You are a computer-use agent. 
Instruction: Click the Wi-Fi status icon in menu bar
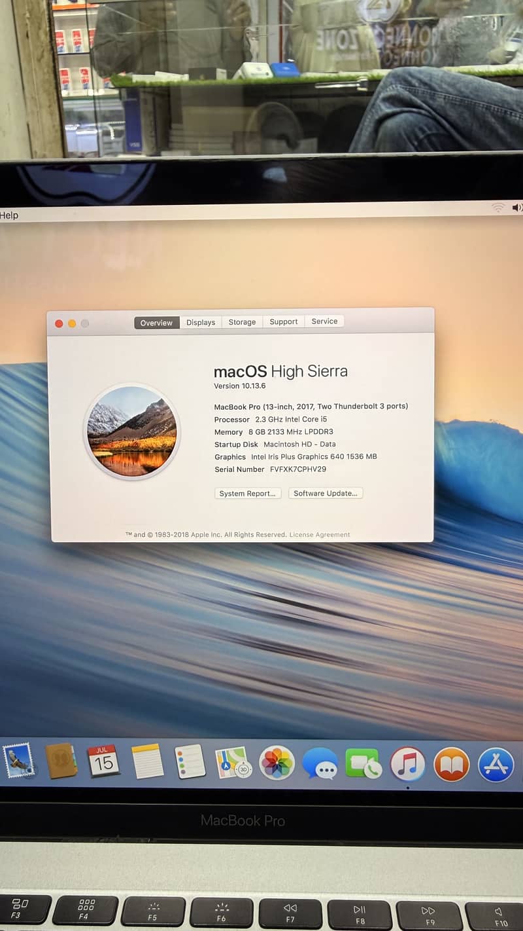click(498, 208)
